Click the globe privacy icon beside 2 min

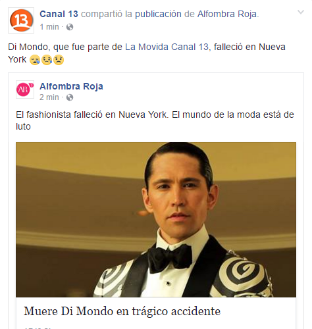[x=70, y=97]
